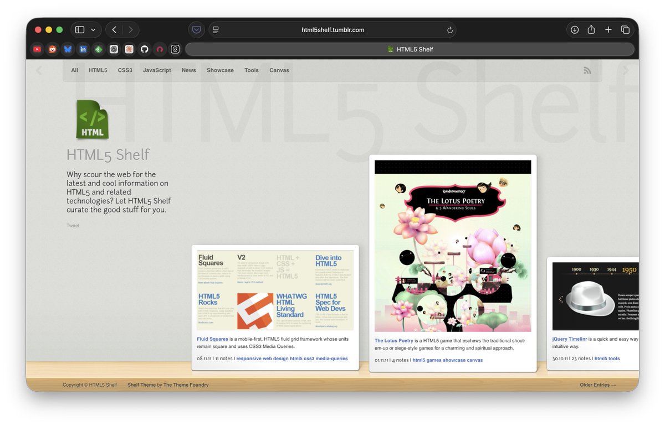Open the ChatGPT pinned tab

[114, 49]
